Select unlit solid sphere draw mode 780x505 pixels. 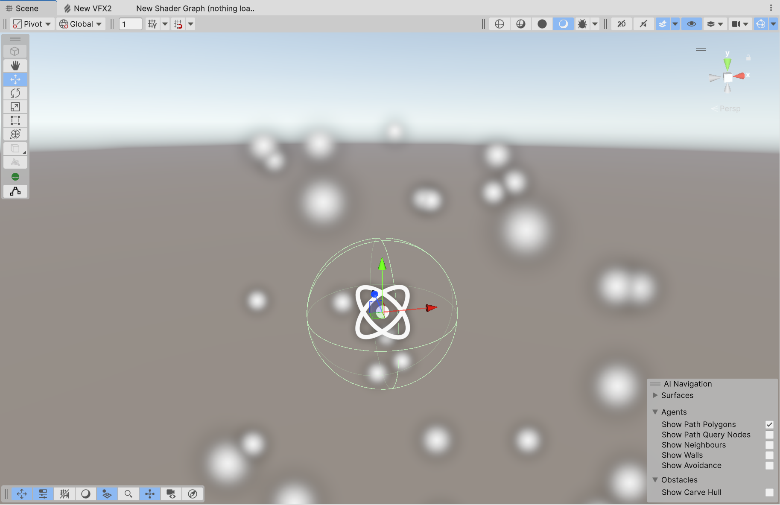point(542,24)
